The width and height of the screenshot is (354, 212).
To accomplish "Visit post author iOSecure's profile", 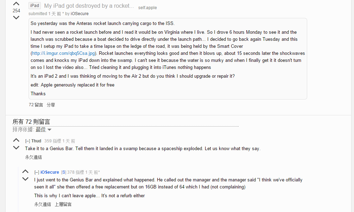I will click(x=80, y=14).
